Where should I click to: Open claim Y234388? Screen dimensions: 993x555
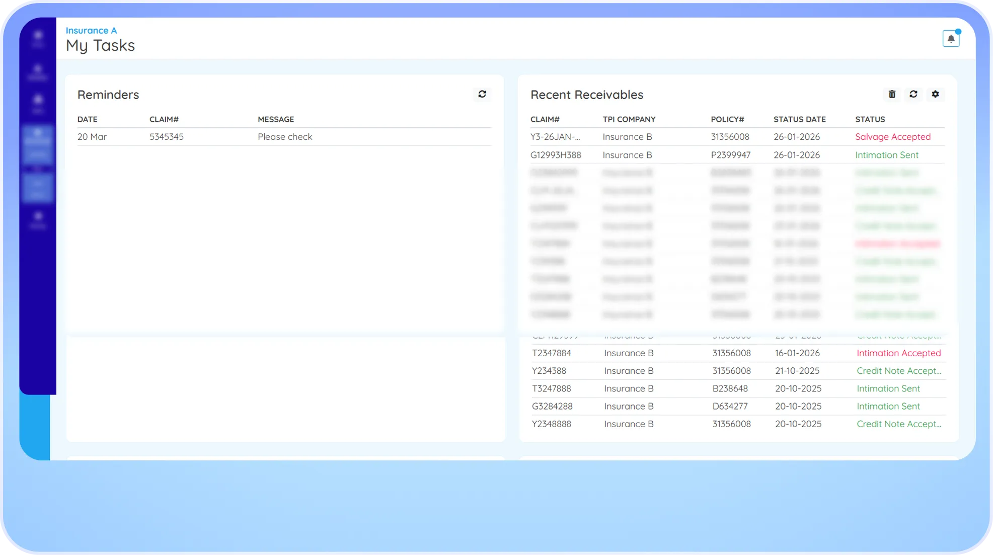(549, 371)
